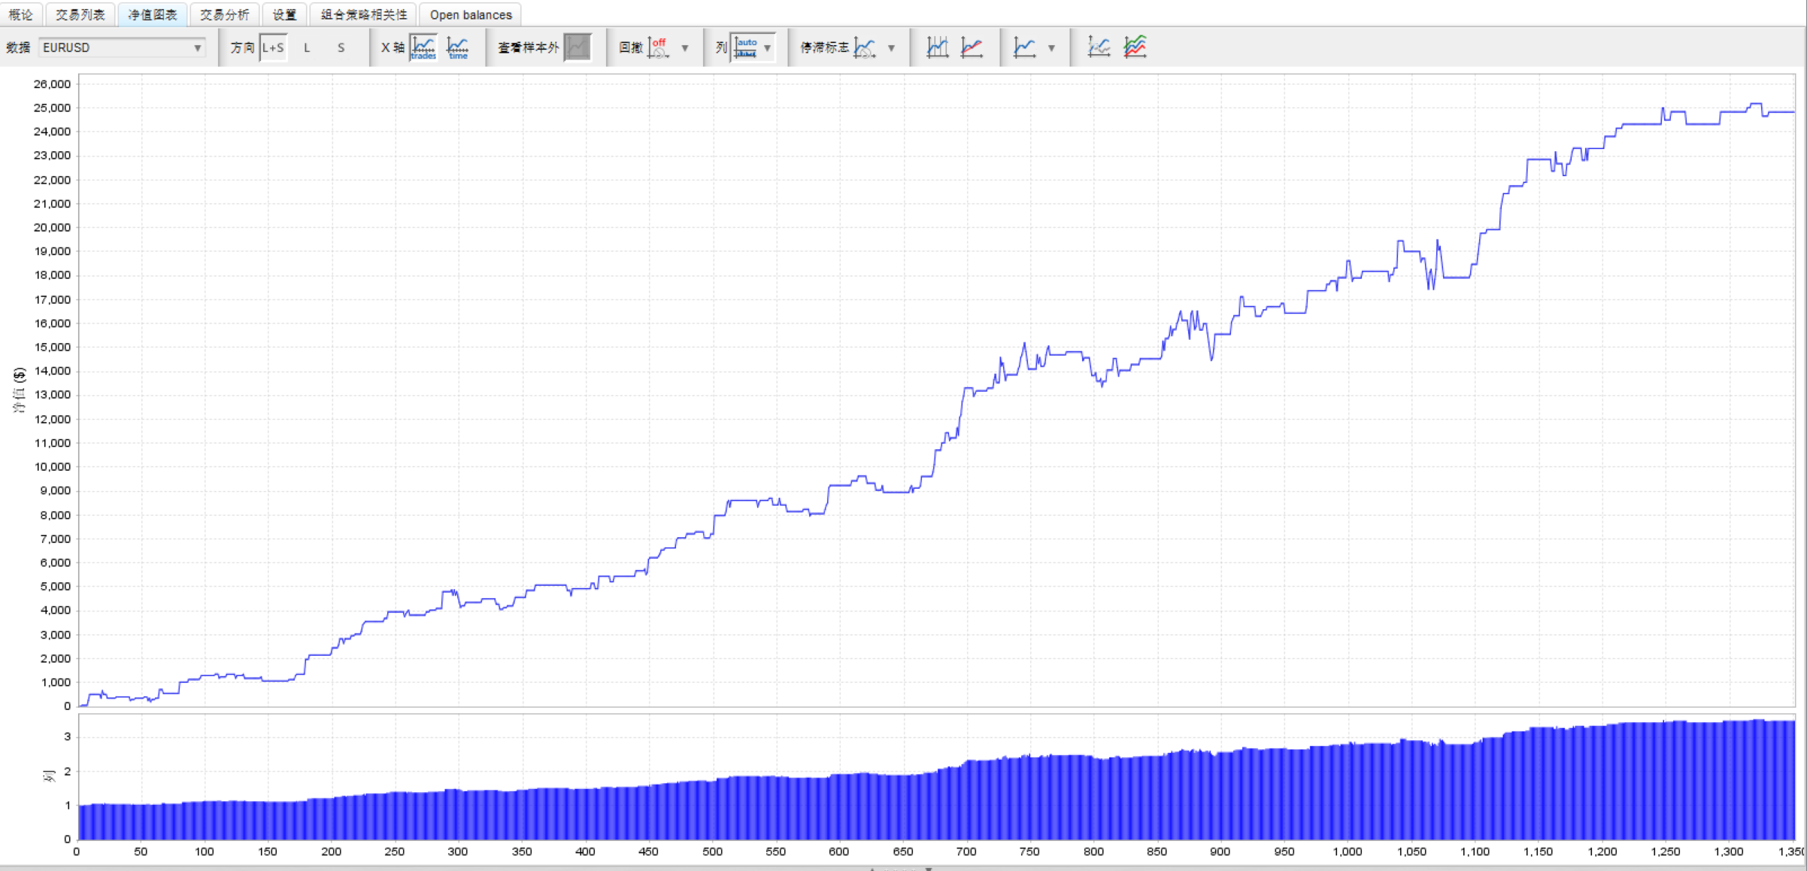Screen dimensions: 1807x871
Task: Open the 交易分析 tab
Action: point(224,14)
